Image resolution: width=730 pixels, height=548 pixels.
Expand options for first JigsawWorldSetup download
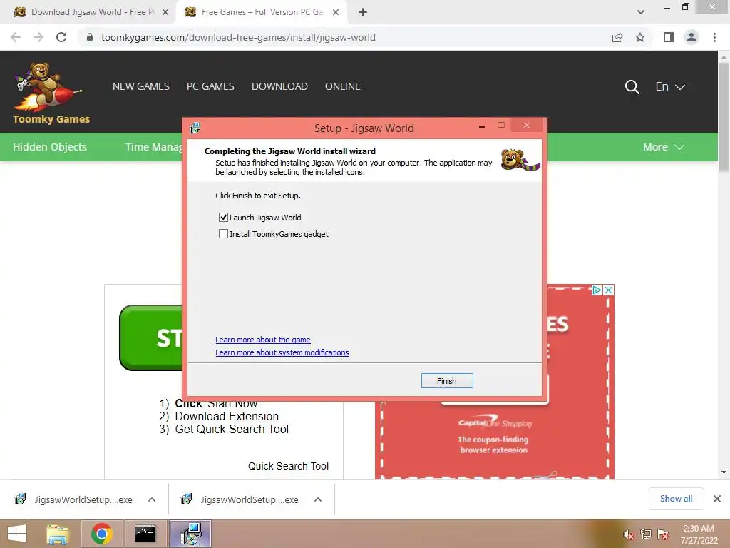pyautogui.click(x=152, y=499)
